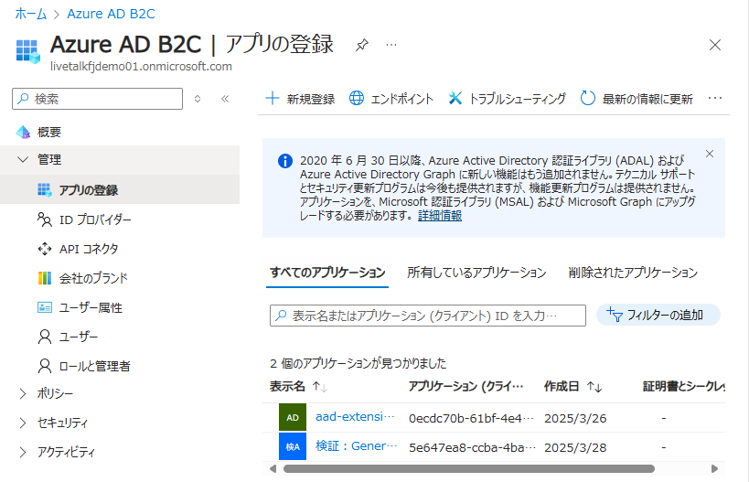This screenshot has width=749, height=482.
Task: Click the application ID search field
Action: pos(427,316)
